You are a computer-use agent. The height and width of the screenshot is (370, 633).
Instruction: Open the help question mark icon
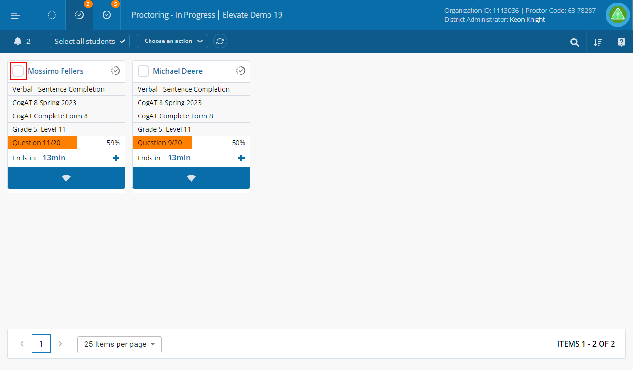click(621, 42)
